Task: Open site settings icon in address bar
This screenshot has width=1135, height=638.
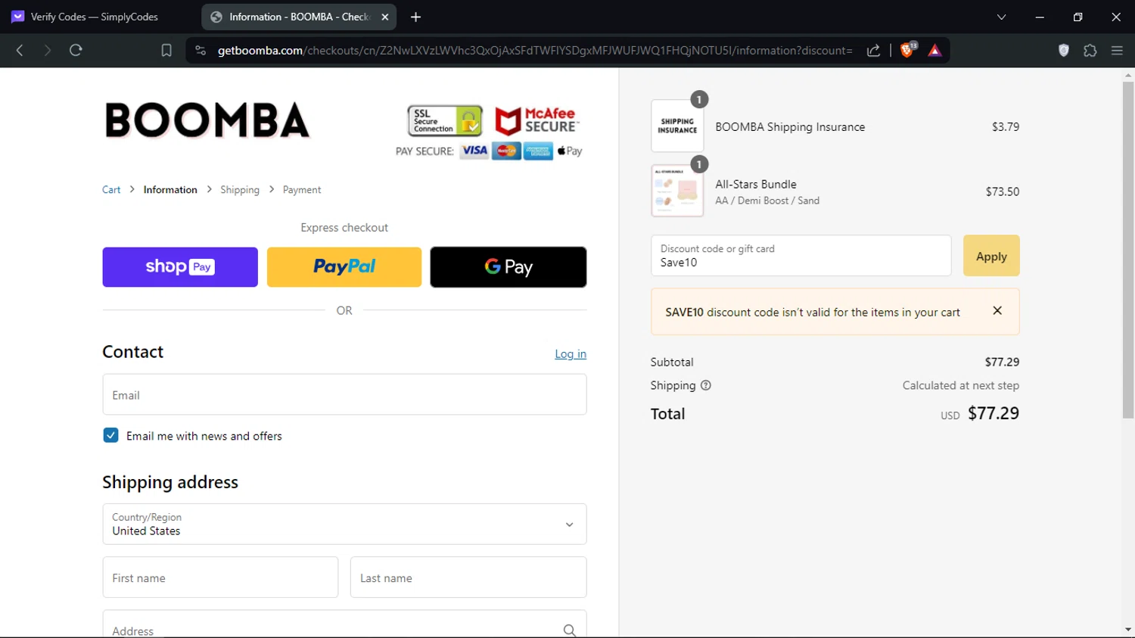Action: (201, 50)
